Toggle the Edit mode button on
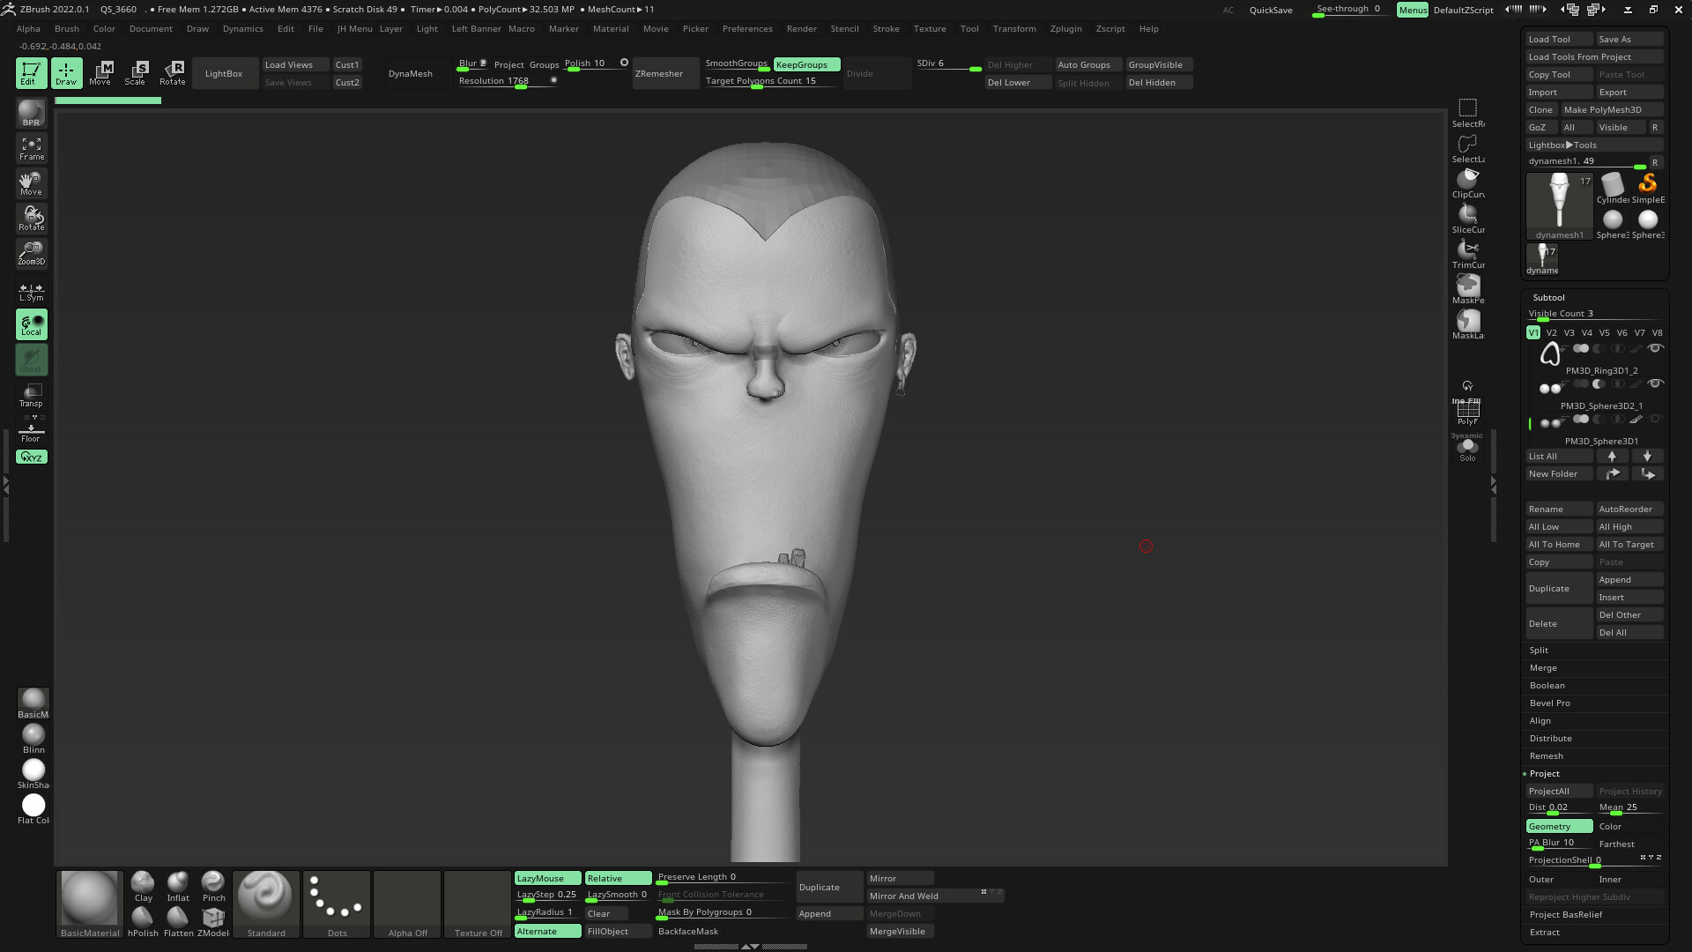Viewport: 1692px width, 952px height. pos(31,73)
